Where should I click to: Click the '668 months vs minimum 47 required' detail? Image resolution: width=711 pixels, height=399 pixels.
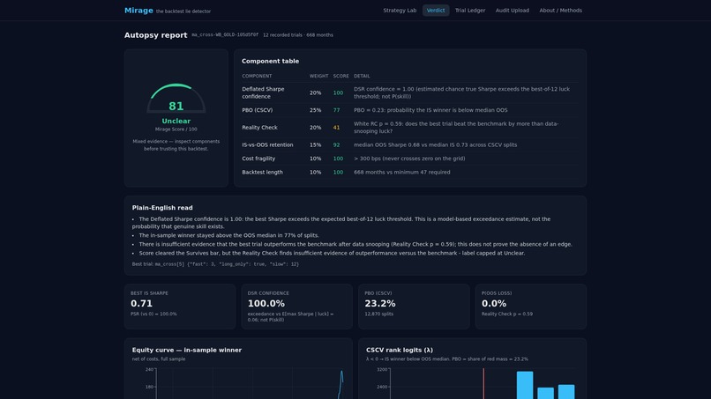(x=401, y=172)
